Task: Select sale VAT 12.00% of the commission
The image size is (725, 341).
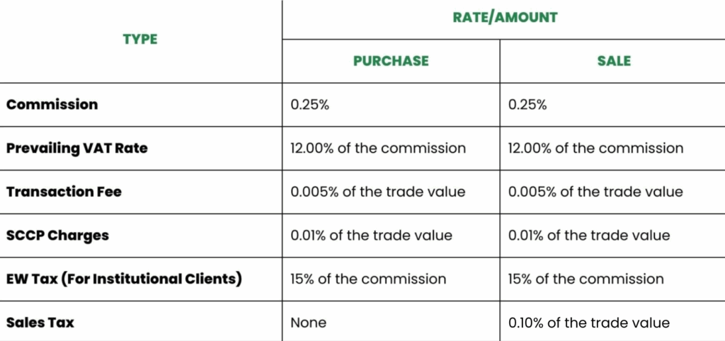Action: 595,148
